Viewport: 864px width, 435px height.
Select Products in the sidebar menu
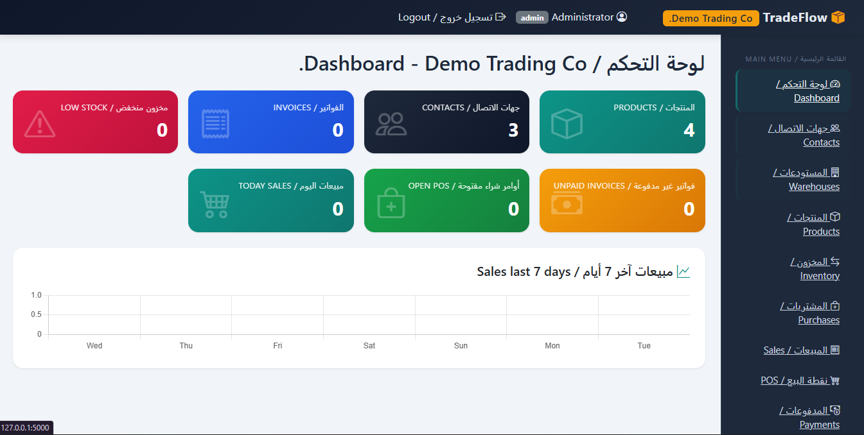coord(793,224)
